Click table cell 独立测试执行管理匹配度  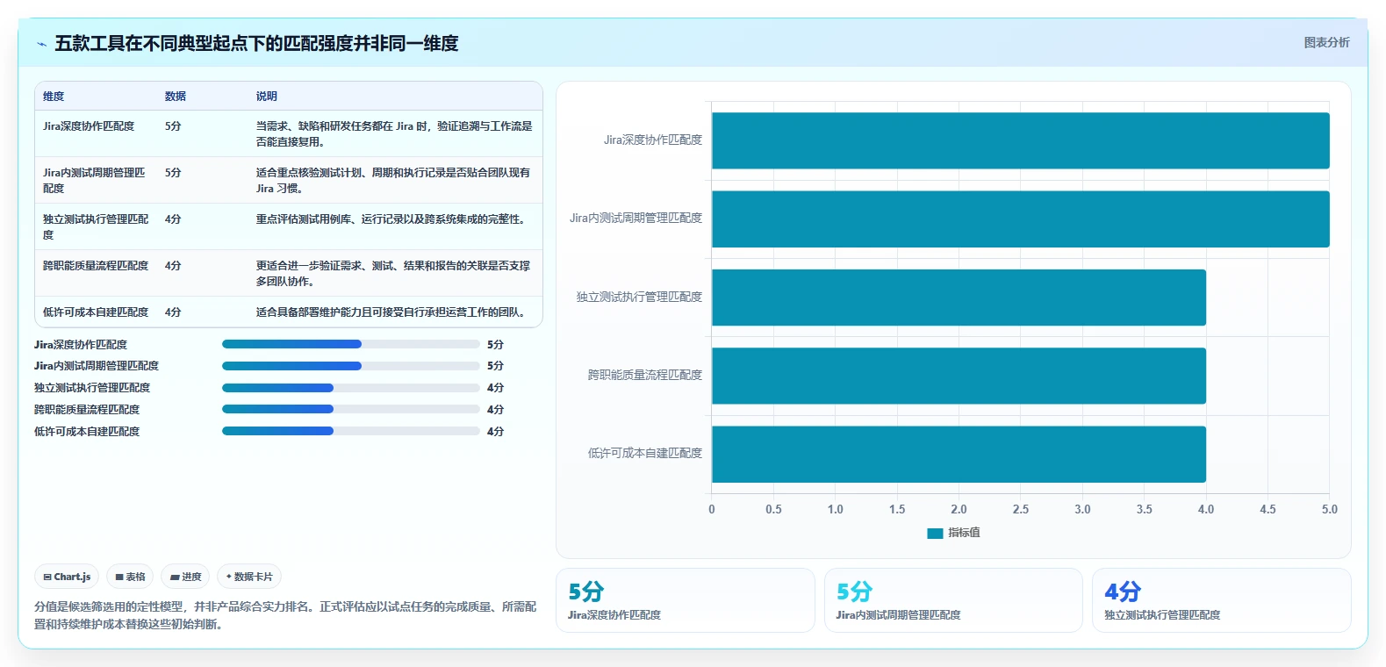(x=96, y=226)
